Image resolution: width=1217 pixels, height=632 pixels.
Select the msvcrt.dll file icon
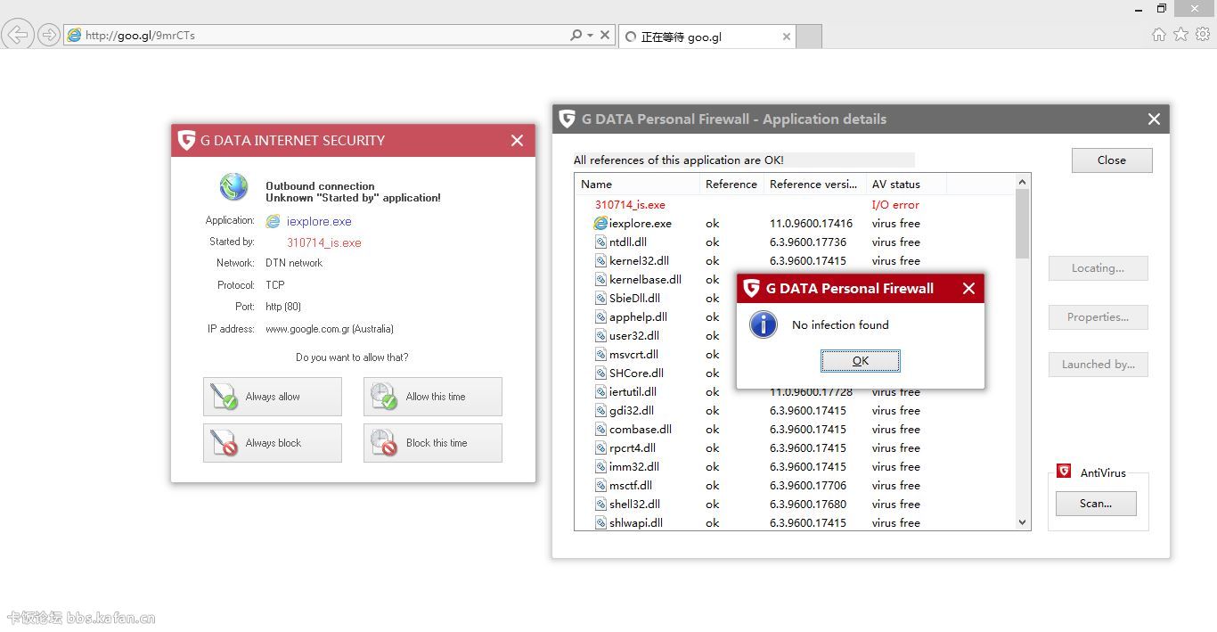pyautogui.click(x=601, y=355)
